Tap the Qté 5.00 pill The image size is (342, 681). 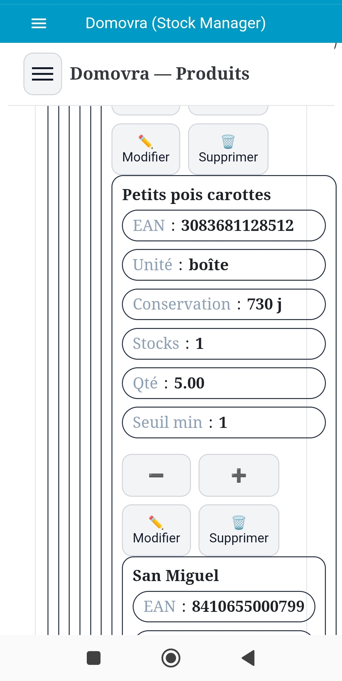pyautogui.click(x=224, y=383)
